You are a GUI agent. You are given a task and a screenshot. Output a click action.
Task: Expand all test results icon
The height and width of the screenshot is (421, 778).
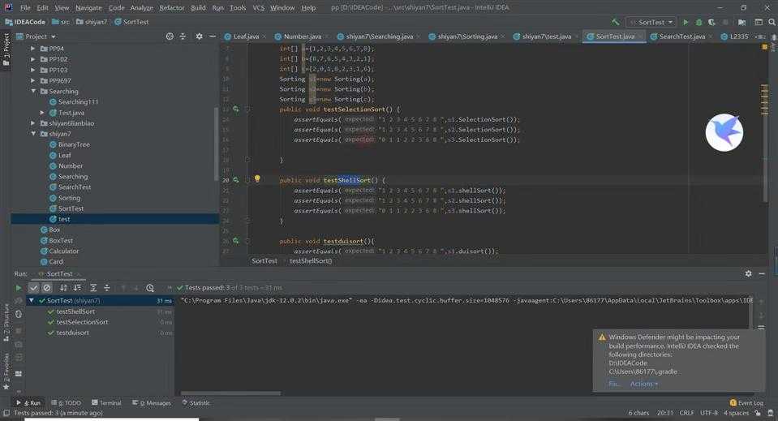92,288
